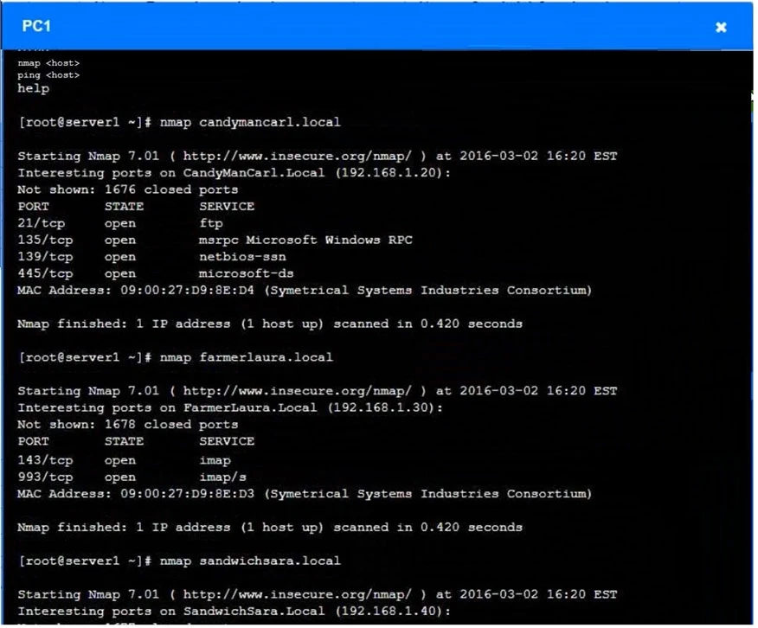The width and height of the screenshot is (758, 628).
Task: Select the 135/tcp msrpc port row
Action: 215,240
